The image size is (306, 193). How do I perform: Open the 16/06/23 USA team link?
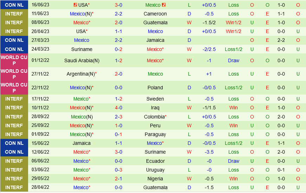click(83, 5)
